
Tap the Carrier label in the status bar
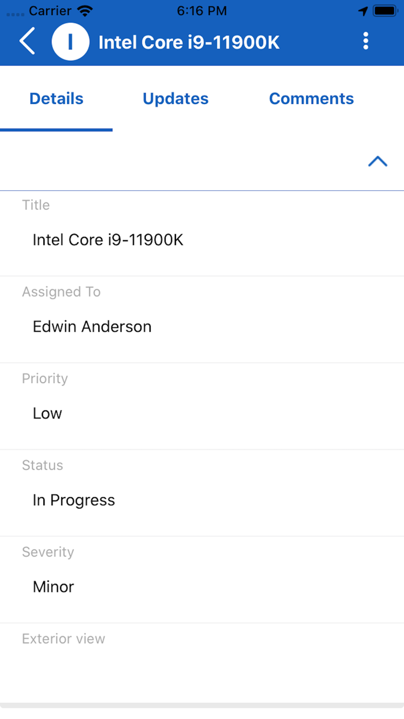(x=49, y=10)
